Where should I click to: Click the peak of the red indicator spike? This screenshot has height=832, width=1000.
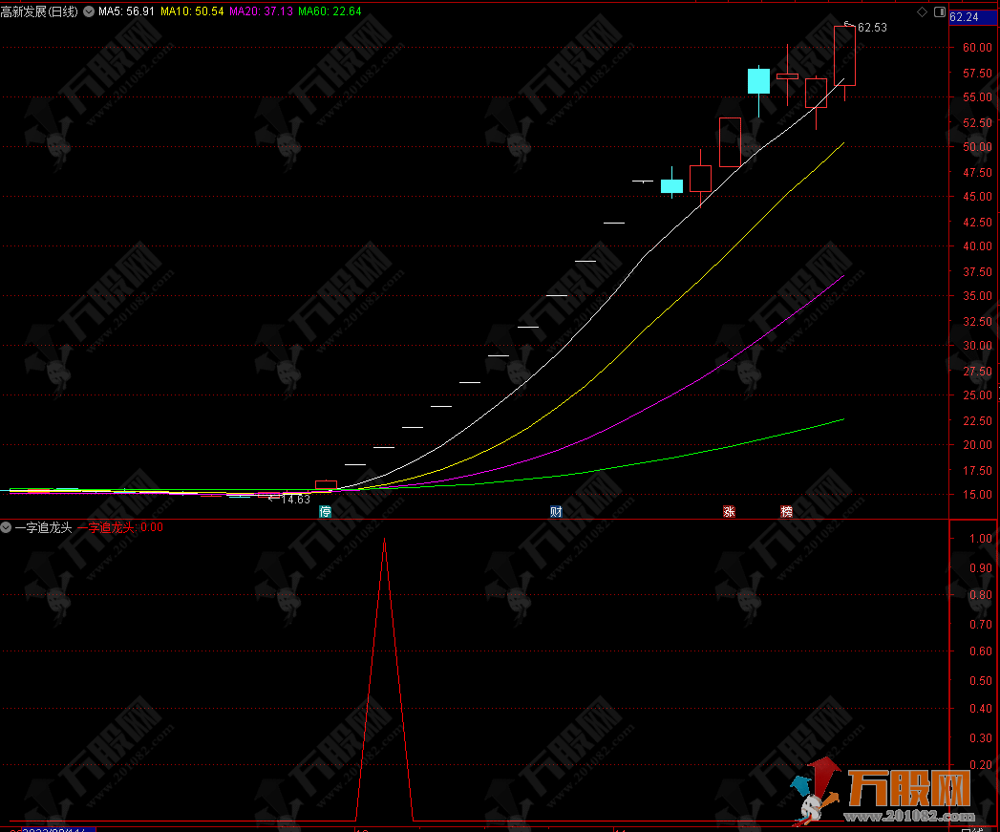384,540
